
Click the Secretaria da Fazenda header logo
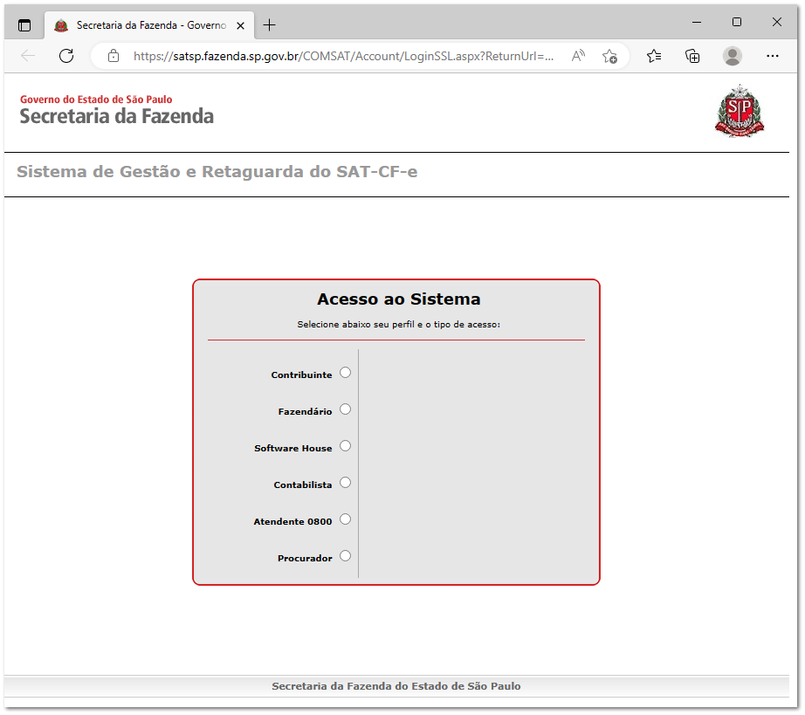116,107
